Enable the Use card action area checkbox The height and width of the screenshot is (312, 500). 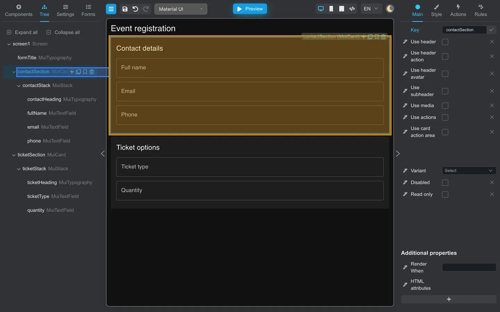[445, 132]
